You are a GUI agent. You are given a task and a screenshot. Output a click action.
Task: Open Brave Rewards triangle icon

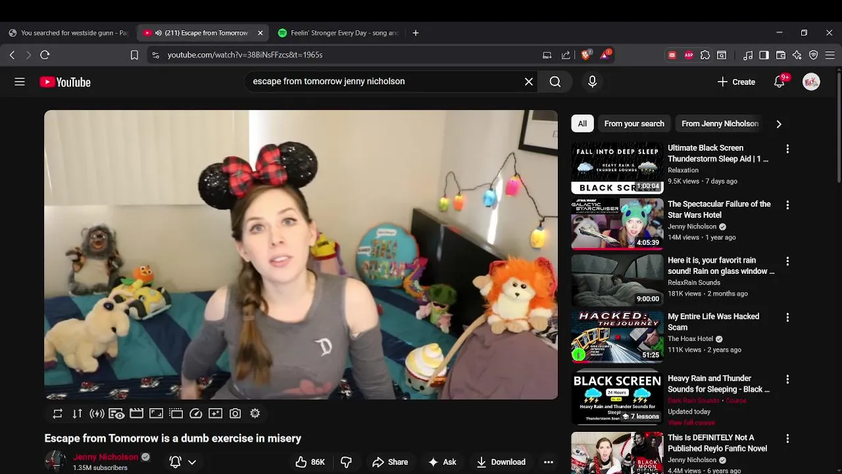click(x=605, y=55)
